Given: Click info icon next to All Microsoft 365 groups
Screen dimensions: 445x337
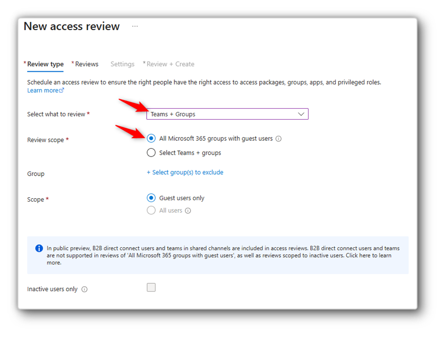Looking at the screenshot, I should 279,139.
